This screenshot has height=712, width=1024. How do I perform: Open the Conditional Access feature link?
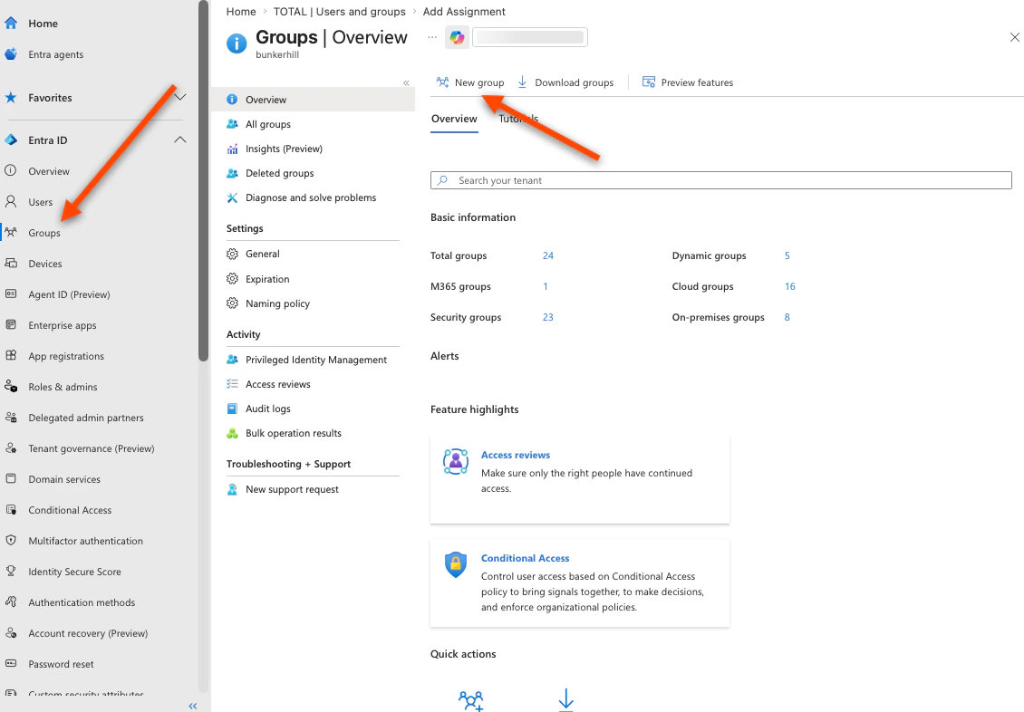pos(525,558)
